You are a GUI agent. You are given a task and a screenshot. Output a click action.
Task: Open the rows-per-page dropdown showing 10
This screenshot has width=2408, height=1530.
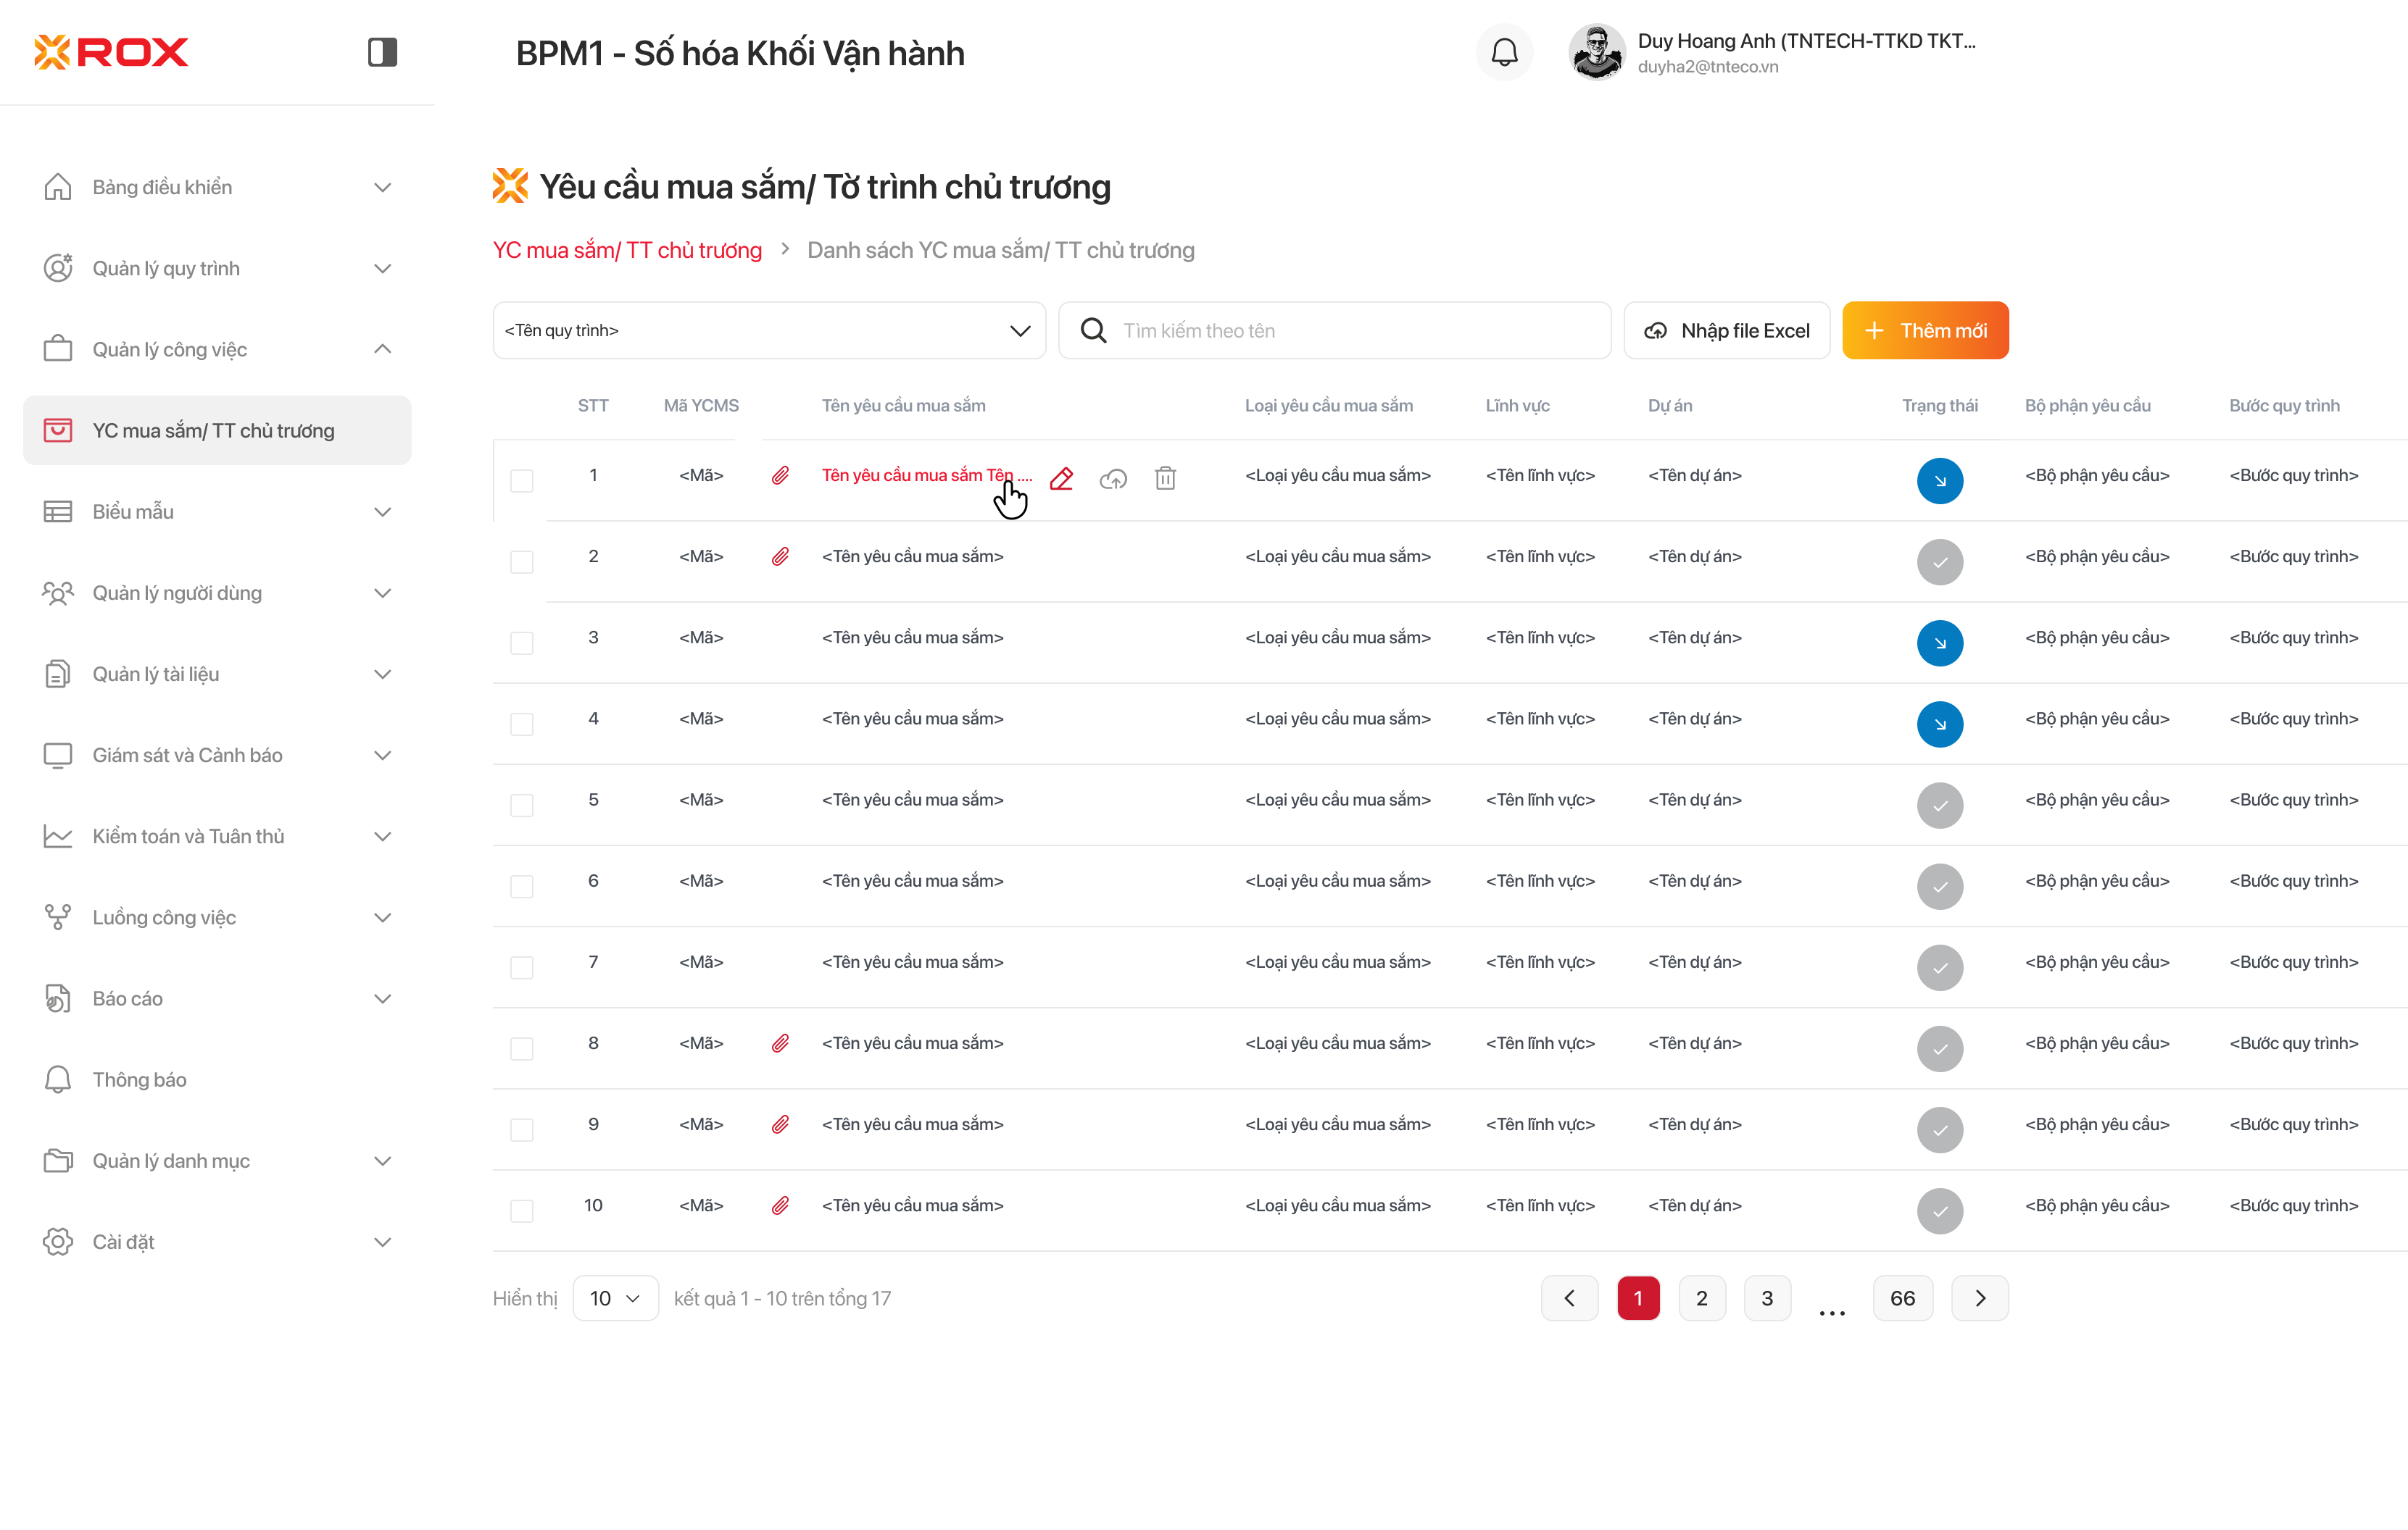[x=615, y=1298]
